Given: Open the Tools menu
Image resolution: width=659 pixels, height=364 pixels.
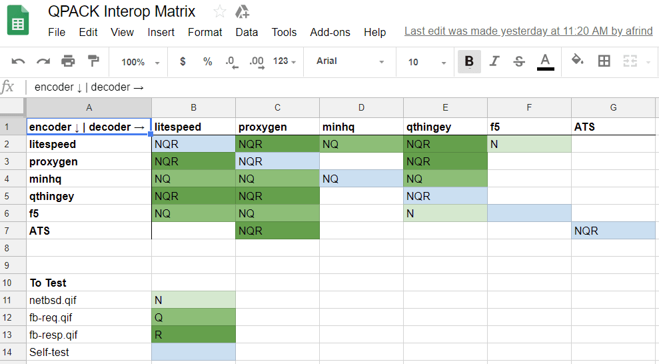Looking at the screenshot, I should click(x=284, y=33).
